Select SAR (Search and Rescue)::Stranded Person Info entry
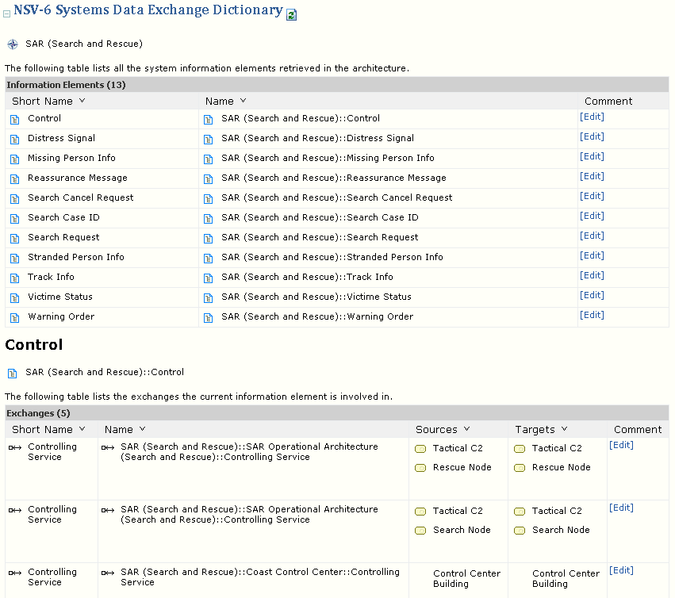The image size is (675, 598). pyautogui.click(x=332, y=257)
